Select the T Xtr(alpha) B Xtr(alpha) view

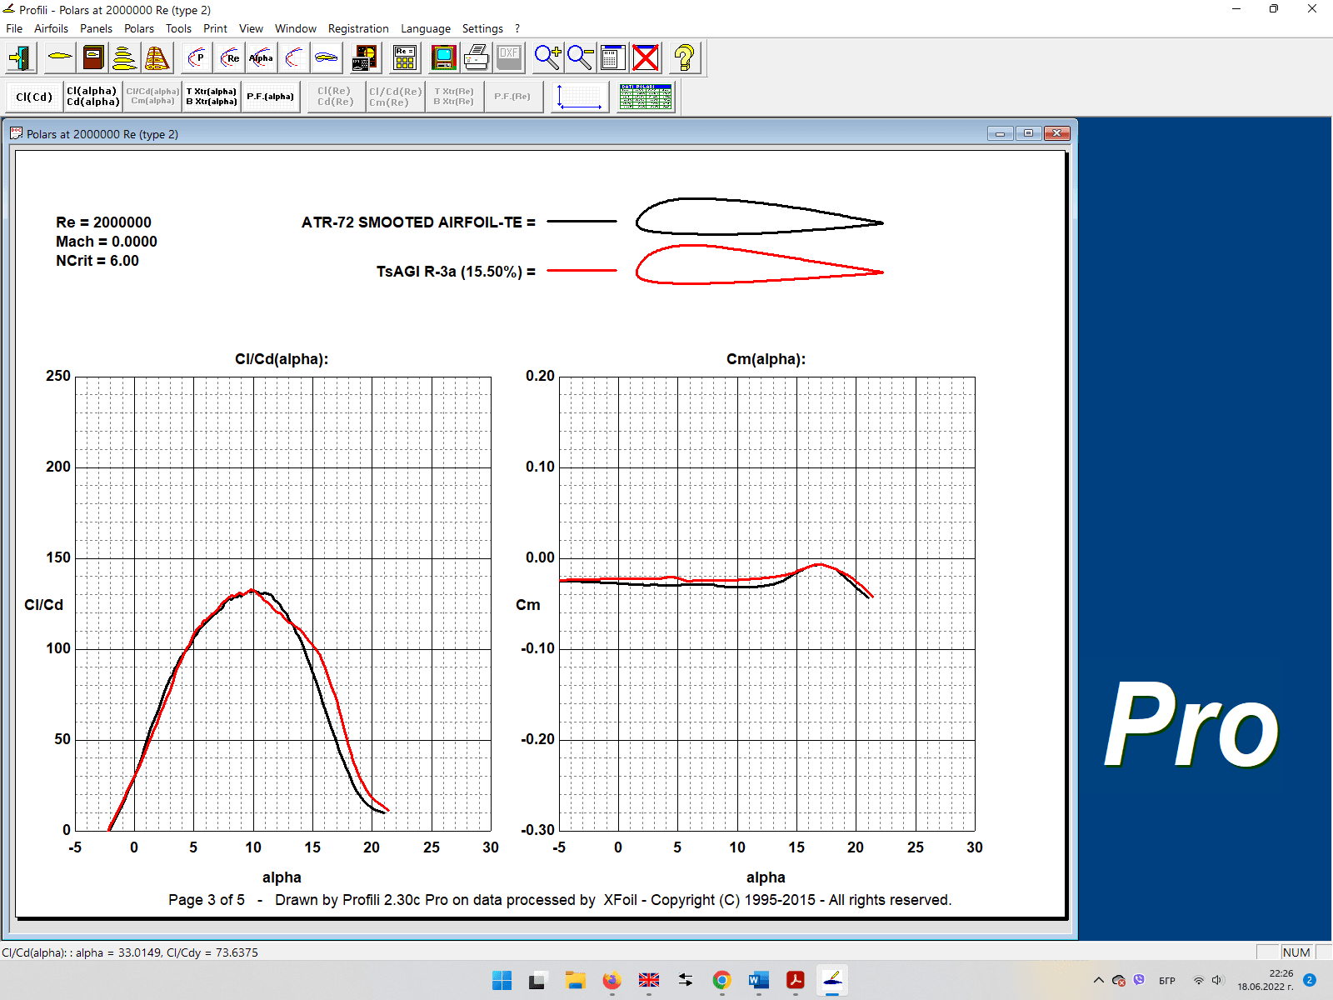click(x=212, y=97)
